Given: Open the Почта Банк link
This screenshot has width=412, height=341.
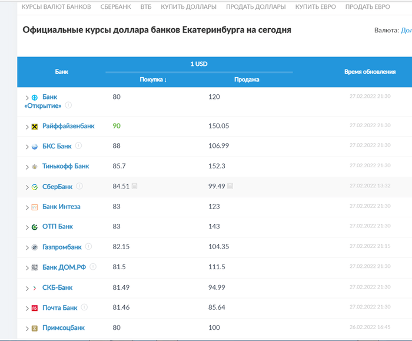Looking at the screenshot, I should [x=60, y=308].
